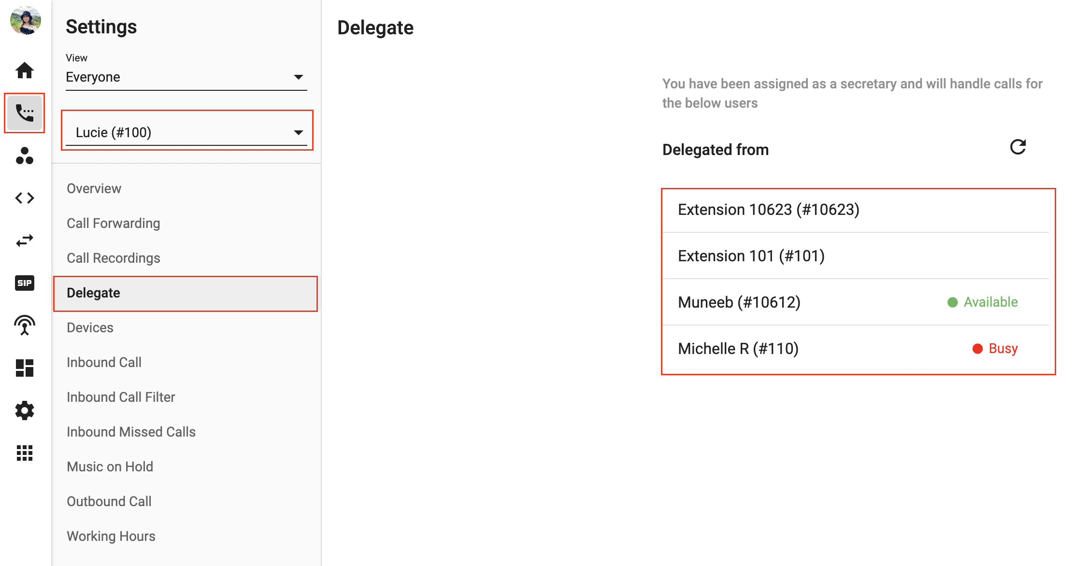Click the swap arrows icon

[25, 241]
